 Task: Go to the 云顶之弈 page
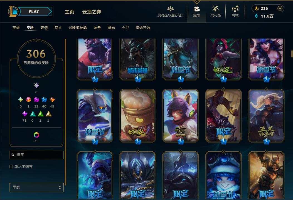point(92,12)
